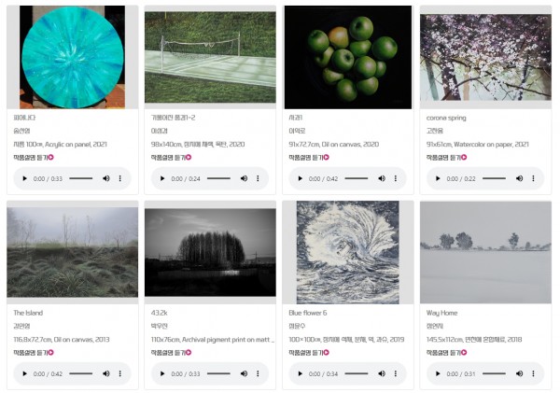The height and width of the screenshot is (393, 560).
Task: Click the pink play icon under Blue flower 6
Action: [326, 353]
